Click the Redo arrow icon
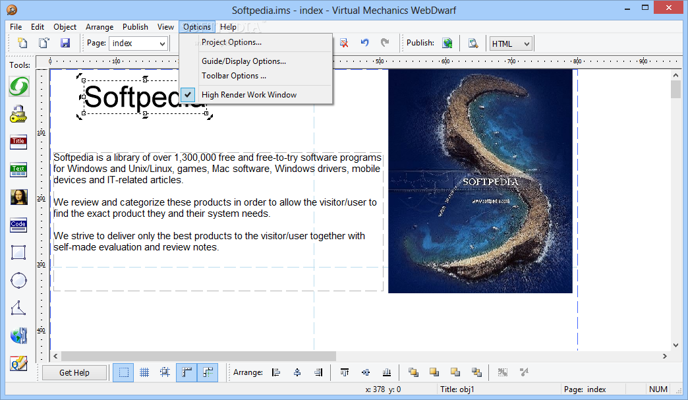Viewport: 688px width, 400px height. click(x=385, y=43)
